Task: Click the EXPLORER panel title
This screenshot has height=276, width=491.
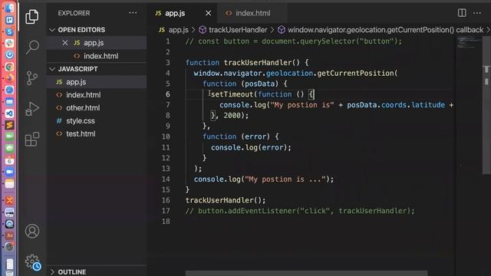Action: [x=74, y=13]
